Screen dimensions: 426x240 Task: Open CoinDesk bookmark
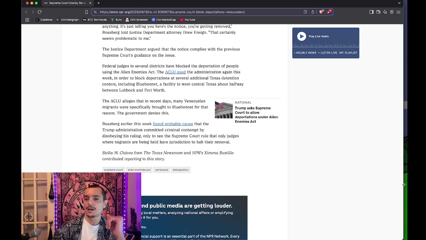click(x=44, y=20)
